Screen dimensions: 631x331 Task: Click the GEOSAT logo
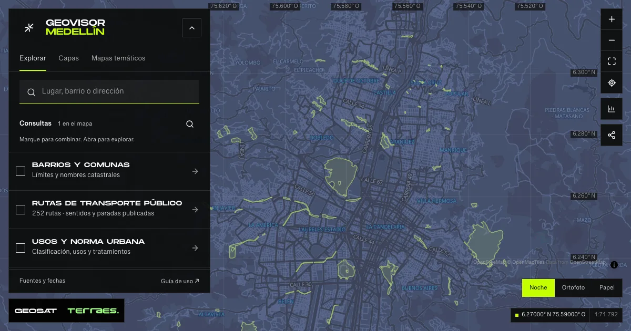[36, 311]
